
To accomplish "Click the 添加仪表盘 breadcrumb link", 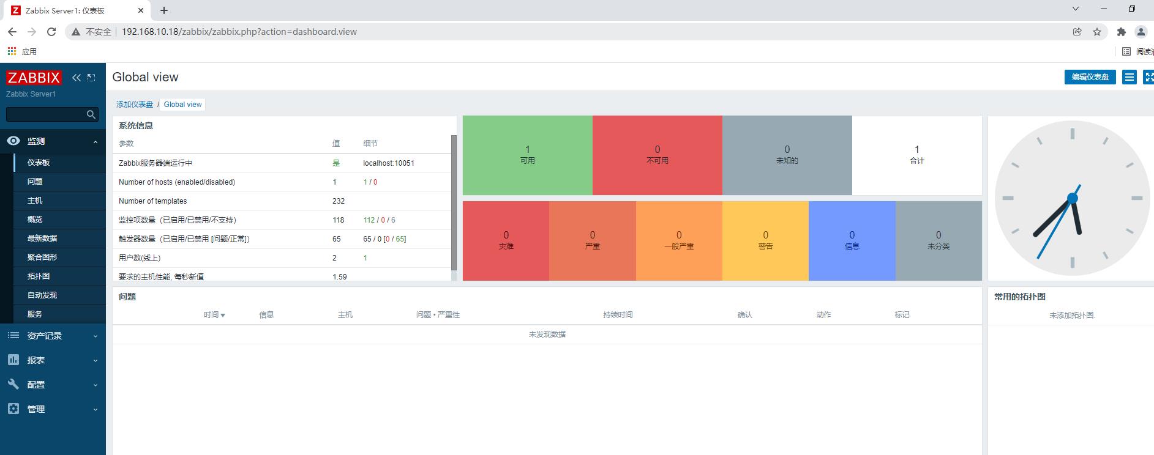I will click(135, 105).
